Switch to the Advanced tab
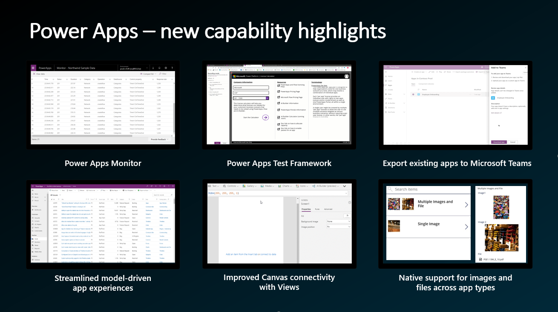The height and width of the screenshot is (312, 558). coord(328,209)
